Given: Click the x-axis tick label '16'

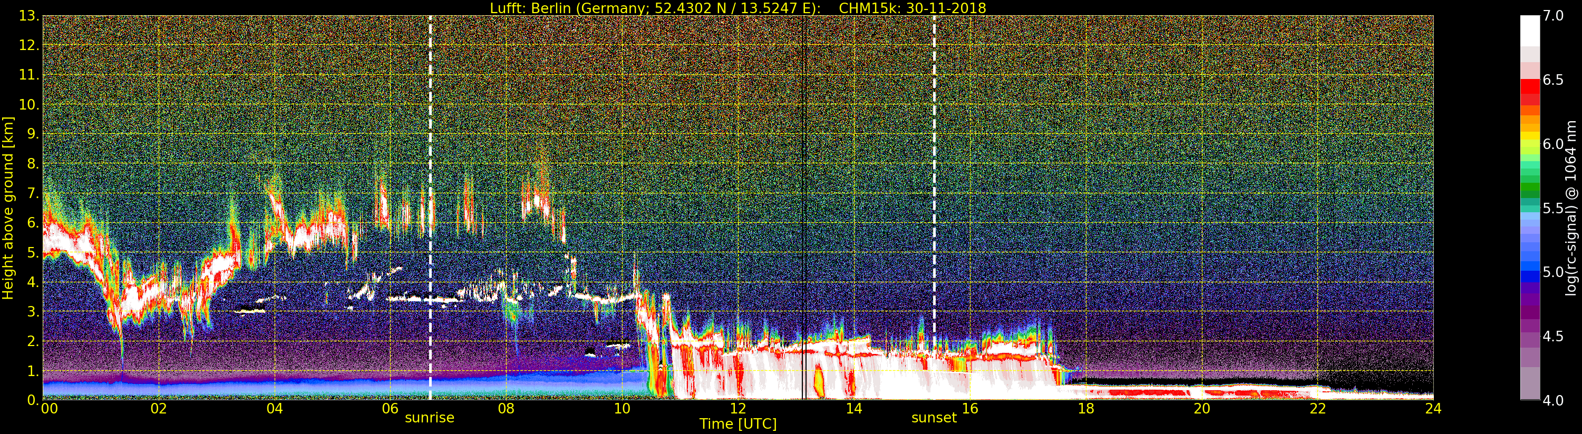Looking at the screenshot, I should click(970, 409).
